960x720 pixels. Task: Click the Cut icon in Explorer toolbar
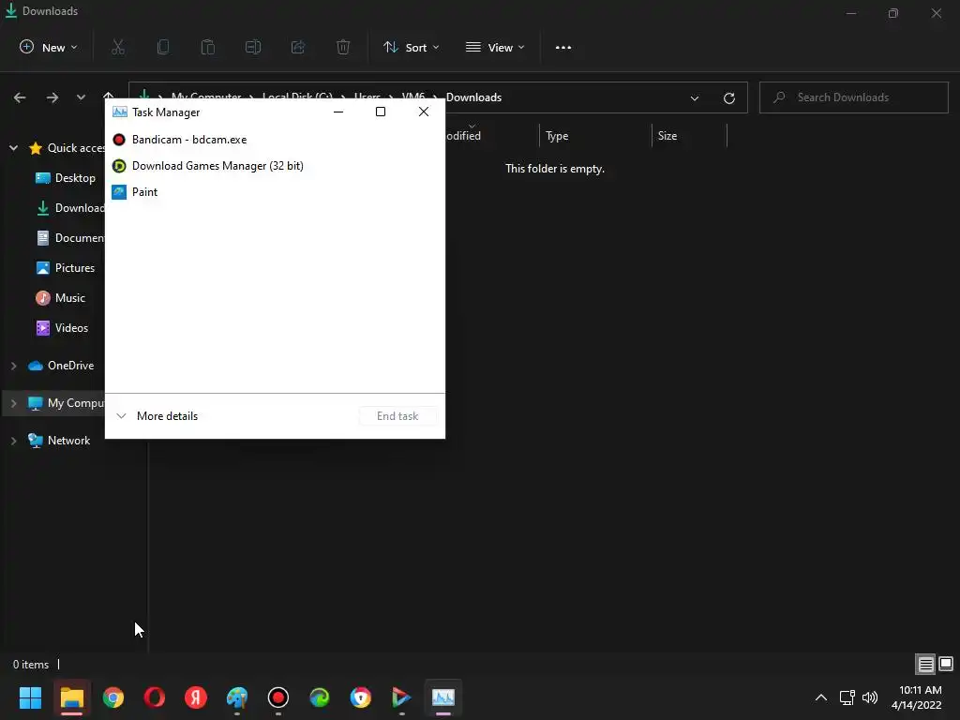(118, 47)
